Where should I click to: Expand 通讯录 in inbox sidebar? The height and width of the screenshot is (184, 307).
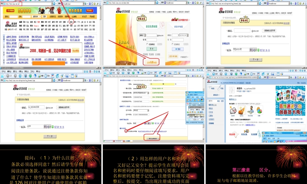216,95
